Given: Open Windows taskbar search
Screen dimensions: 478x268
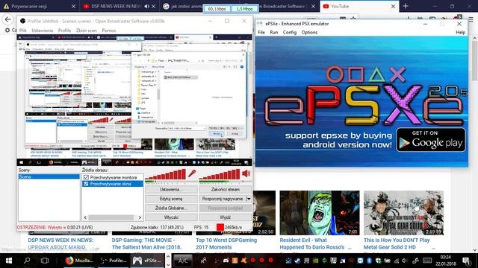Looking at the screenshot, I should (27, 261).
